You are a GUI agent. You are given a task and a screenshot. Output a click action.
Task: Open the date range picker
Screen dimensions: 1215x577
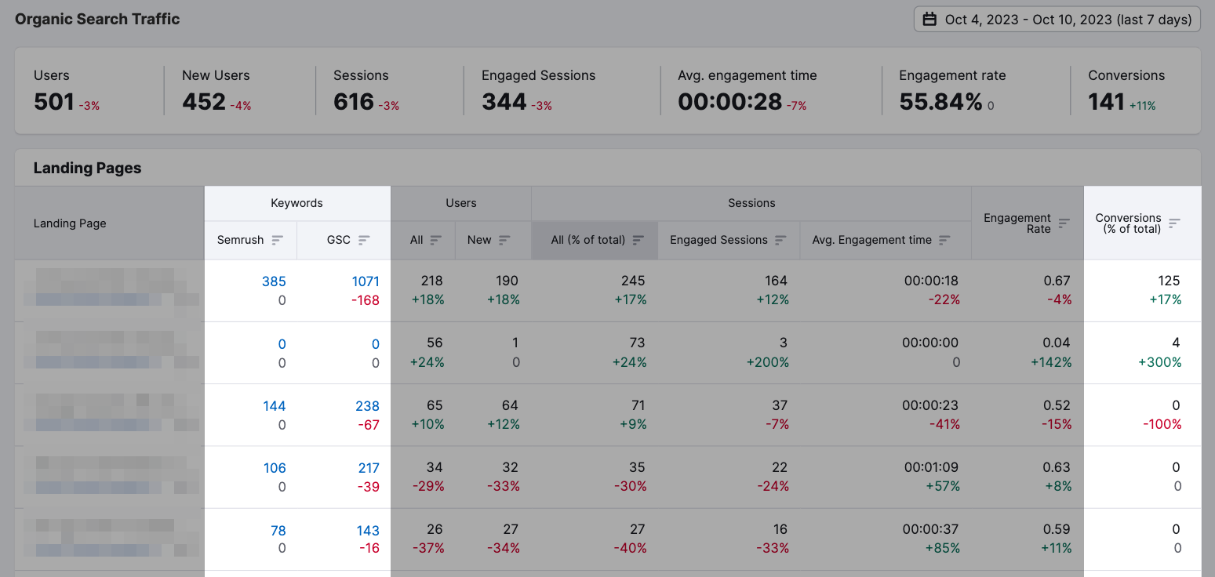[1057, 19]
